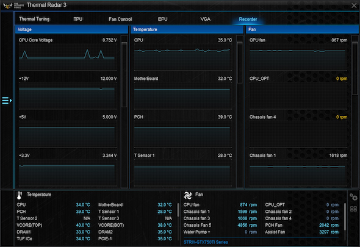Image resolution: width=360 pixels, height=247 pixels.
Task: Click the Fan panel scrollbar
Action: coord(355,68)
